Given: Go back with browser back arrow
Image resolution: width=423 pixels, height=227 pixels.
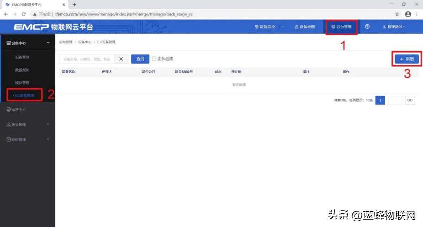Looking at the screenshot, I should pyautogui.click(x=6, y=14).
